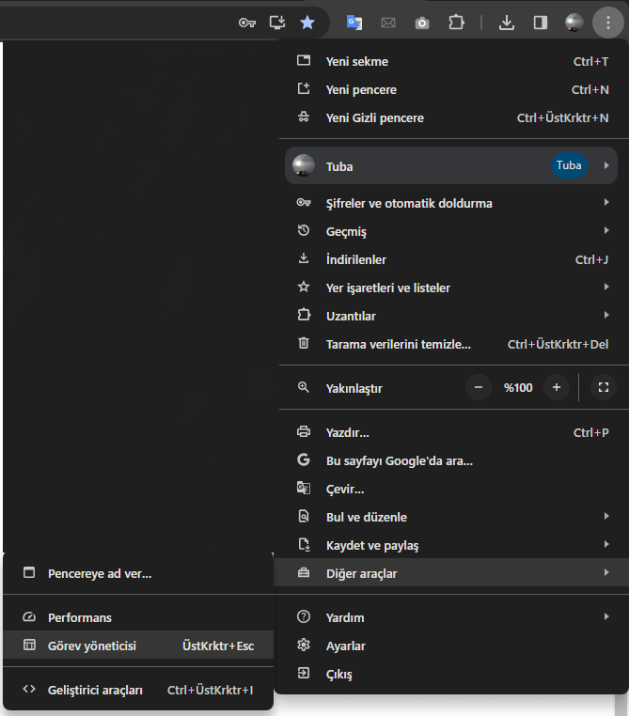Open Görev yöneticisi from the submenu

[138, 646]
